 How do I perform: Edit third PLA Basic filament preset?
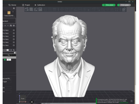pos(14,36)
